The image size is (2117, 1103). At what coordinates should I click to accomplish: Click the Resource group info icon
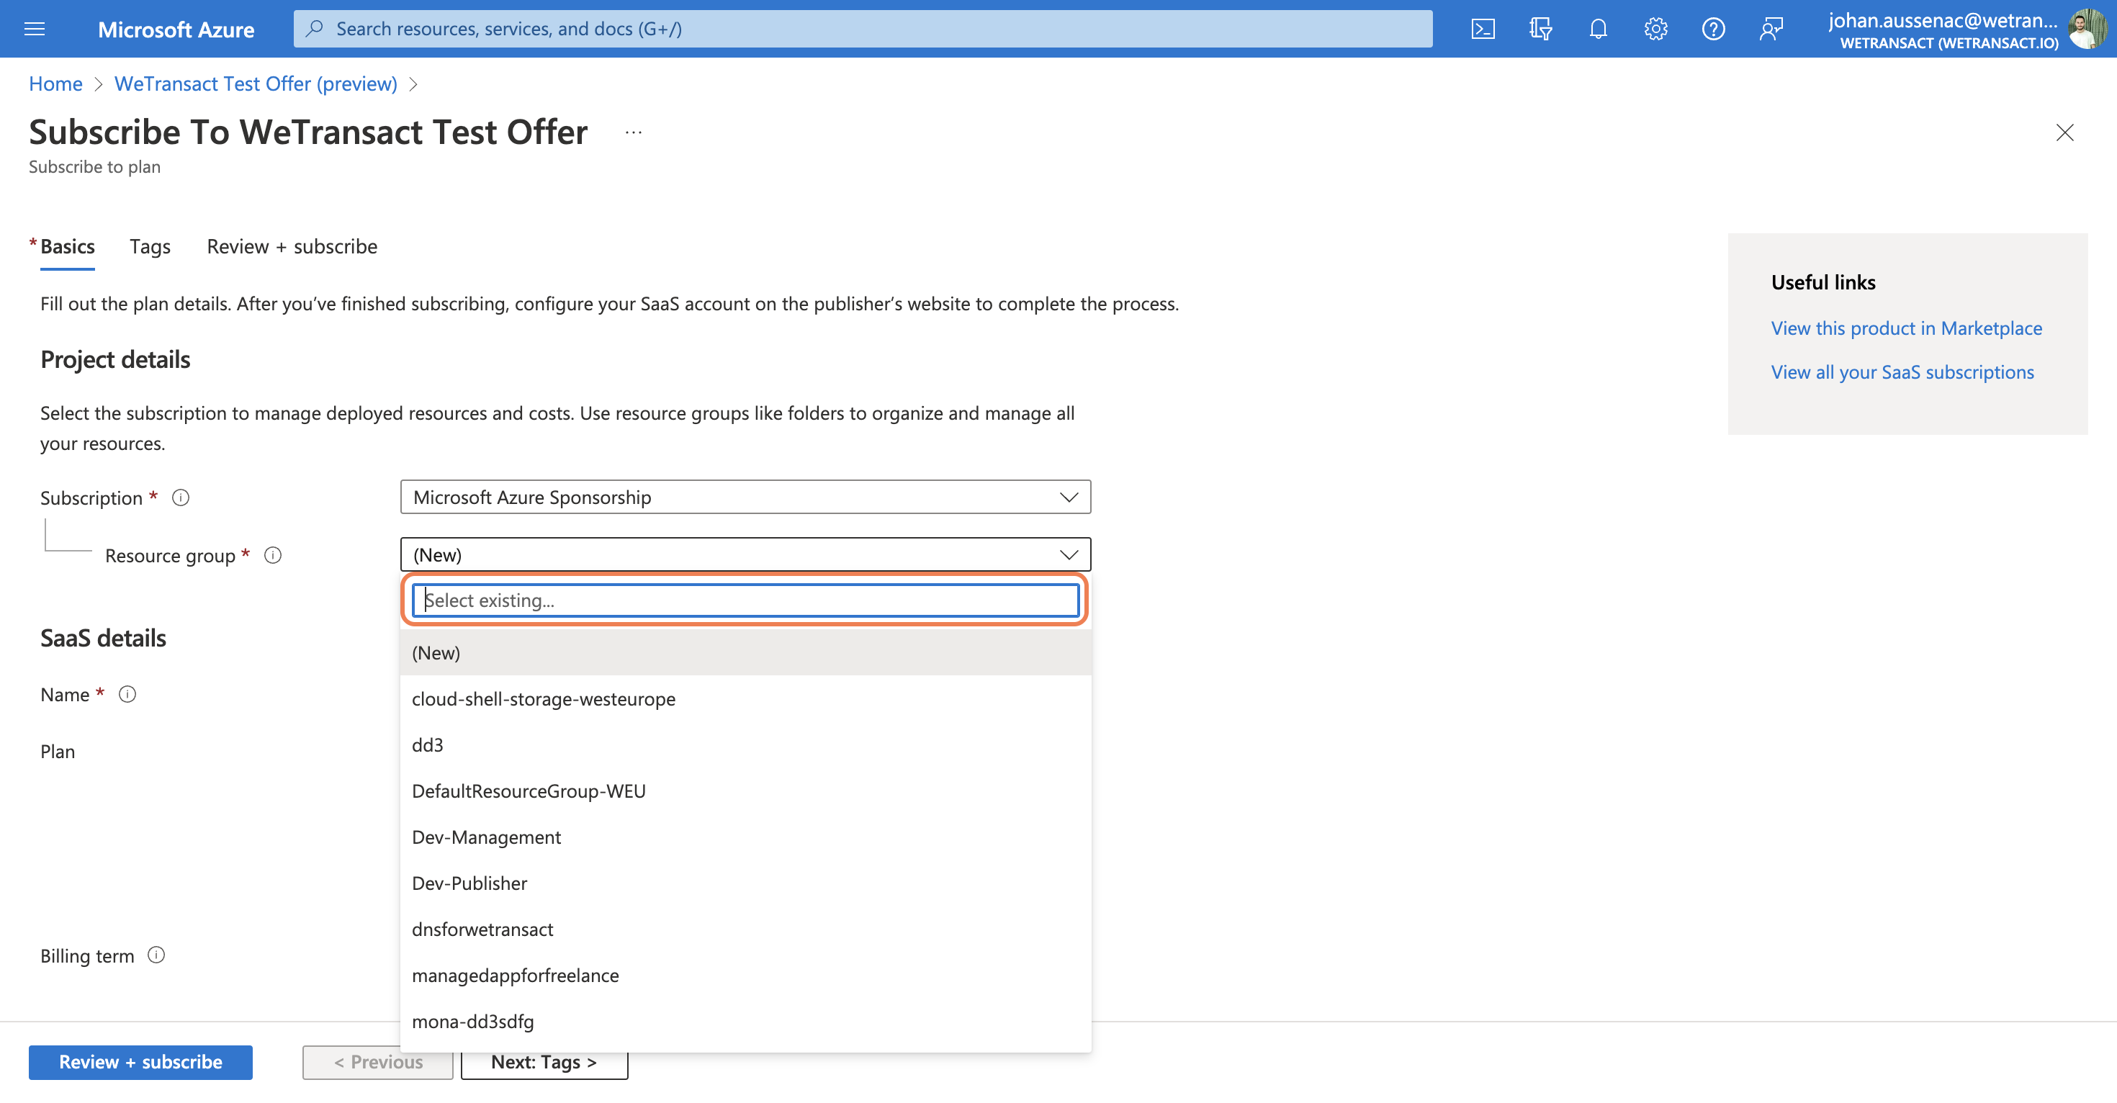click(273, 555)
